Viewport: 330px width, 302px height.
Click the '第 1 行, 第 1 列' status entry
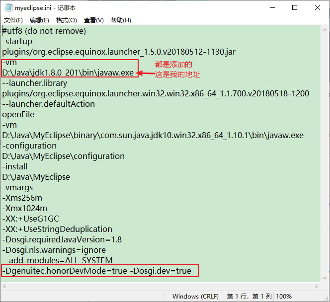(249, 297)
